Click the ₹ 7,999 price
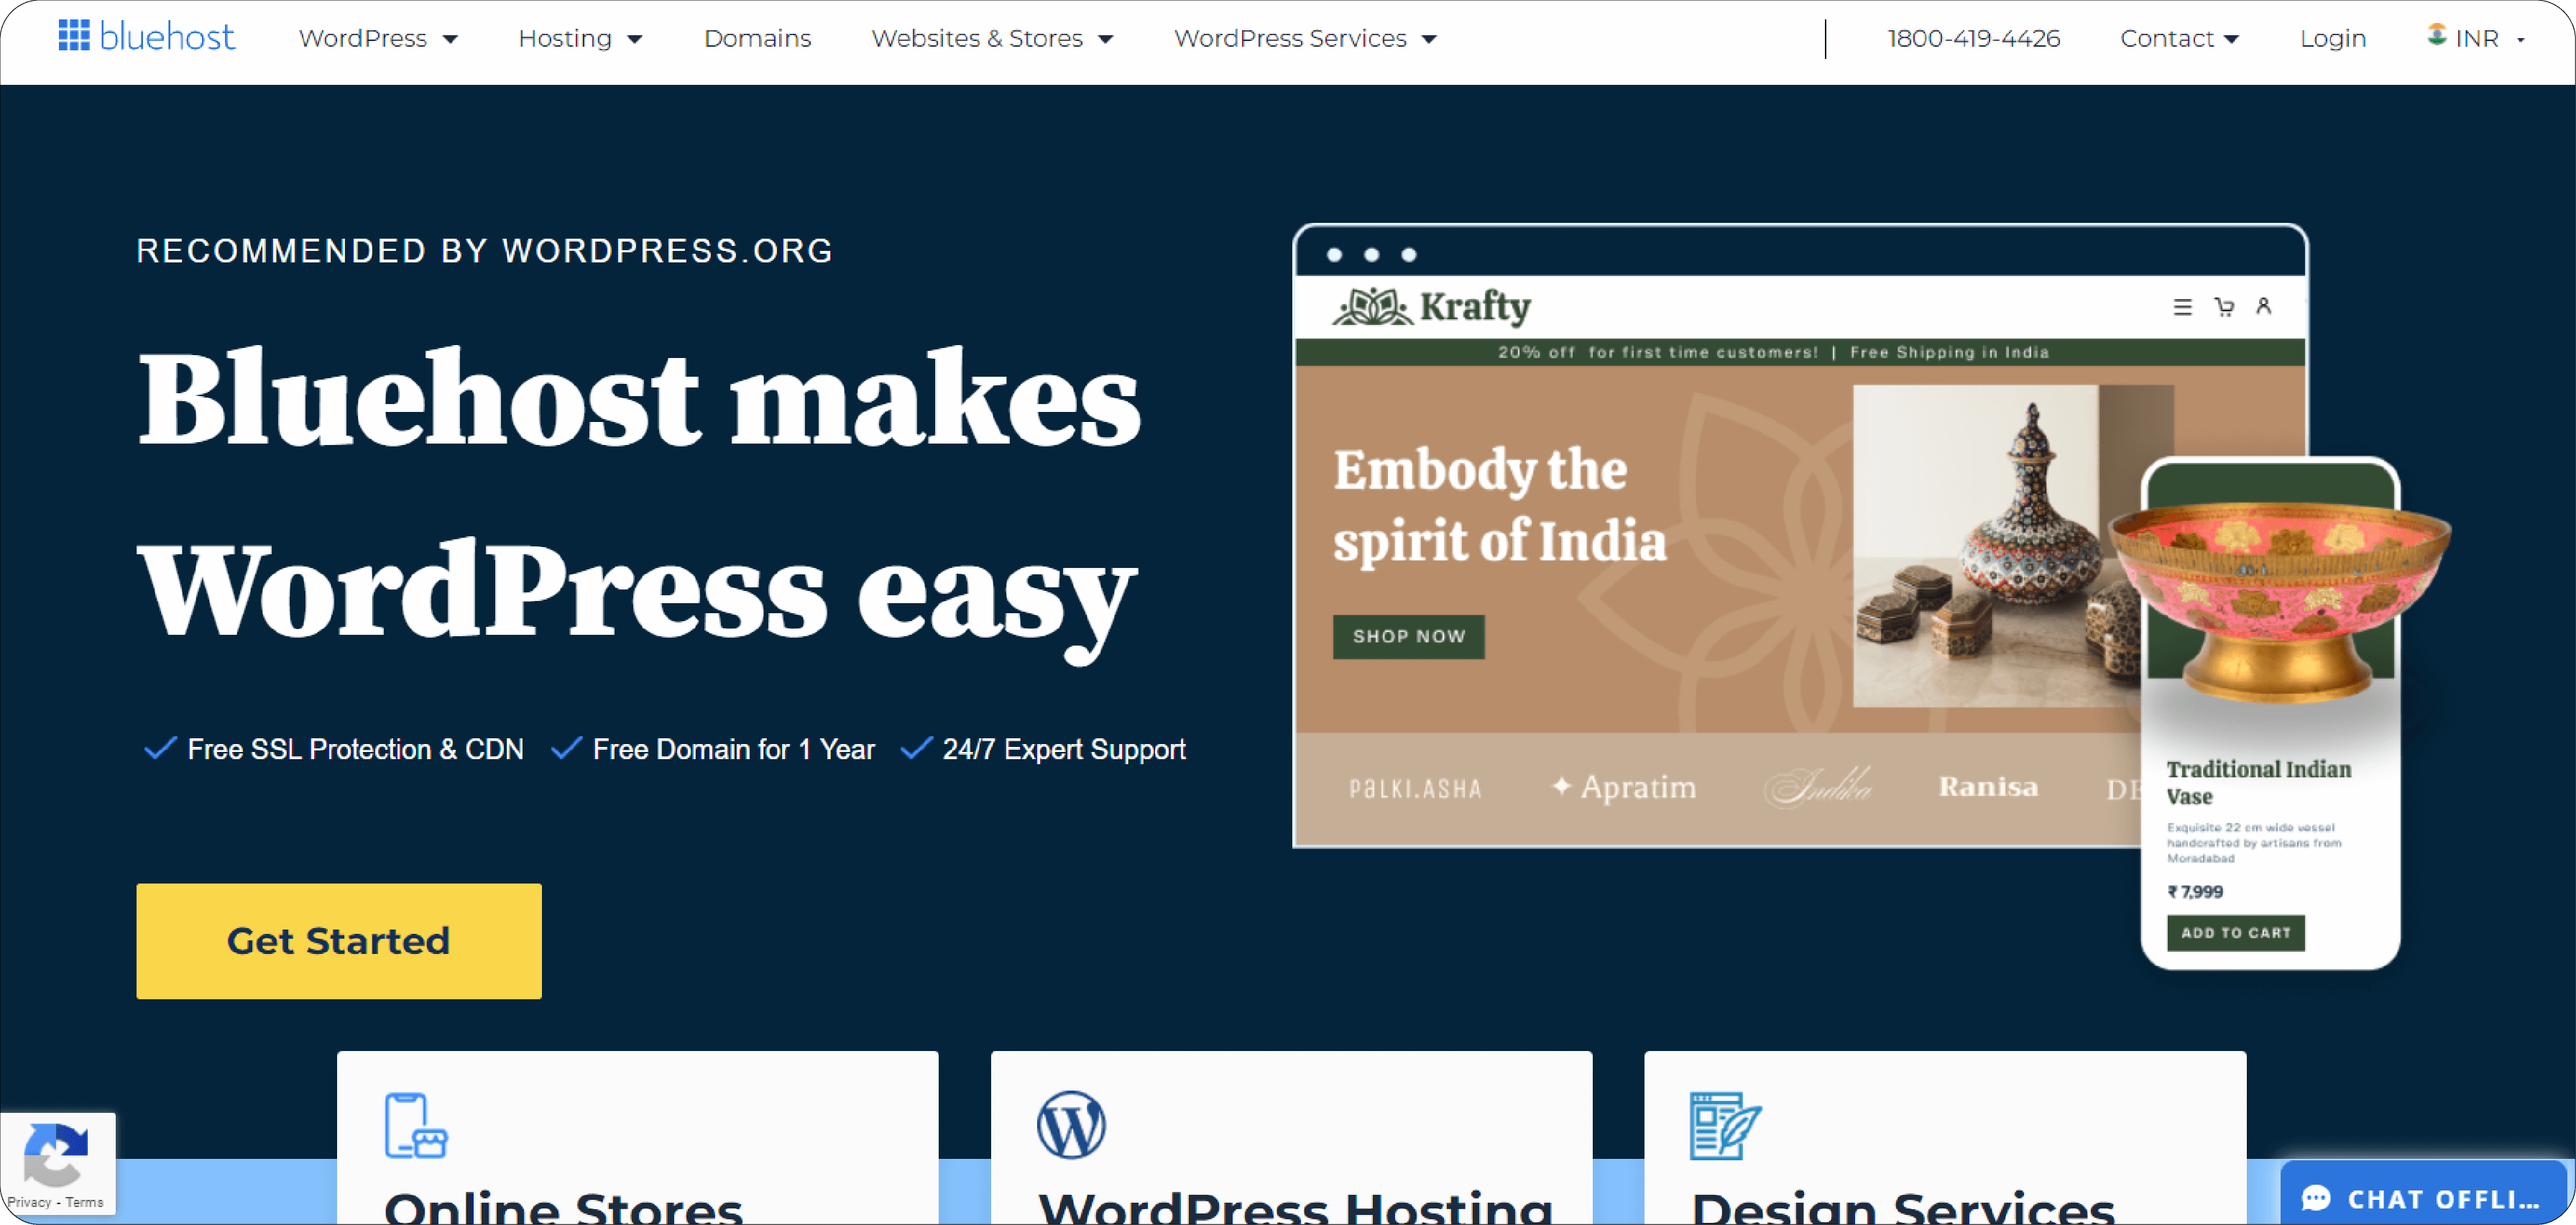2576x1225 pixels. [x=2194, y=891]
